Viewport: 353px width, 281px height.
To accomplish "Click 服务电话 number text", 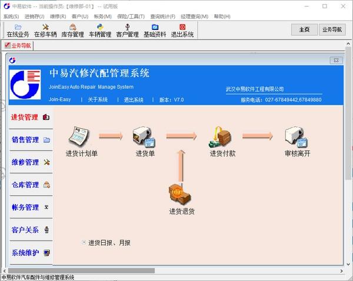I will click(x=281, y=100).
